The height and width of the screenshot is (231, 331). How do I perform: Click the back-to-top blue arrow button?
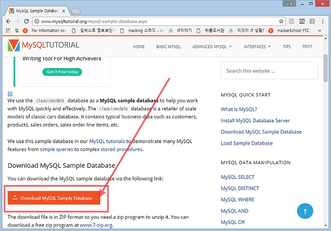305,211
